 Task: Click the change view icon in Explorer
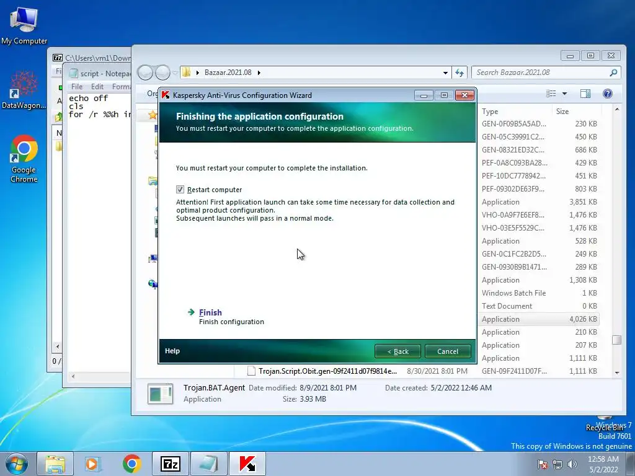tap(551, 94)
